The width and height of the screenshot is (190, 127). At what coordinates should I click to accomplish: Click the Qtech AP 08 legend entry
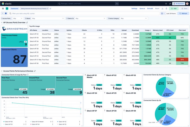tap(9, 122)
